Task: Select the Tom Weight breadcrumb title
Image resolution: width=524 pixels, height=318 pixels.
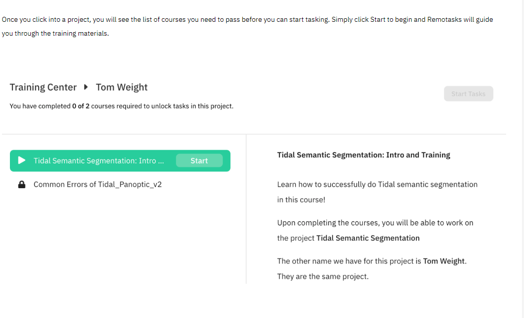Action: point(122,87)
